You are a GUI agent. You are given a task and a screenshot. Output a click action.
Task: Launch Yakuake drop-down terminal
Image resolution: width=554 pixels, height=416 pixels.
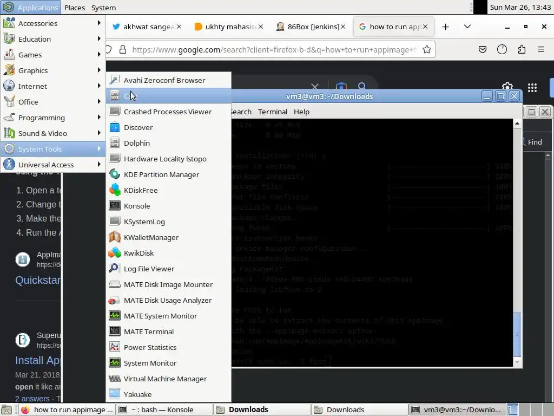[169, 394]
